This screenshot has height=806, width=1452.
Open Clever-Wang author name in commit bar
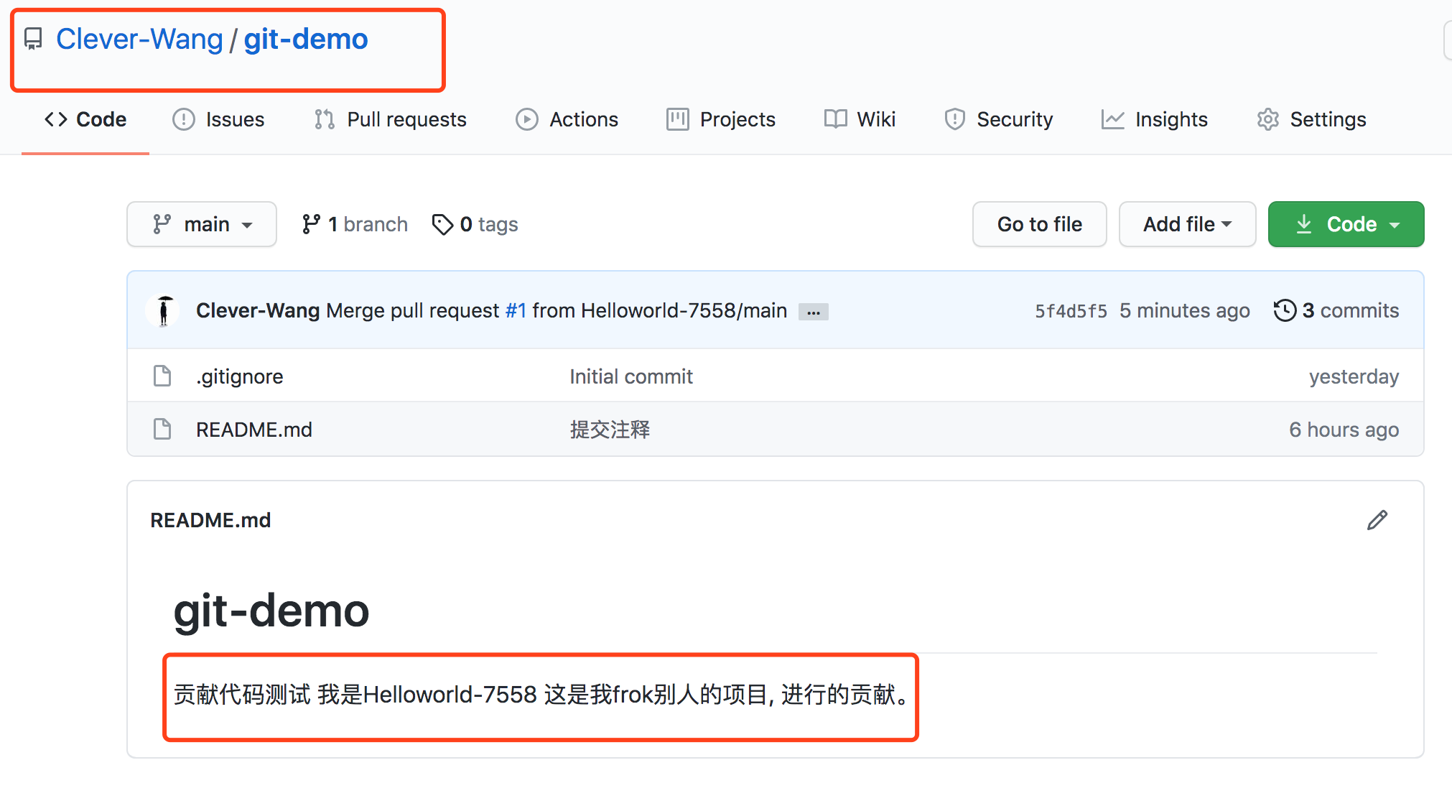(x=258, y=310)
